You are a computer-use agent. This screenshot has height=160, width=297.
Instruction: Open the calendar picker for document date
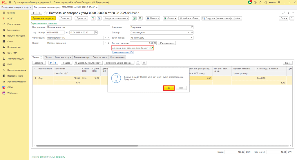pyautogui.click(x=96, y=33)
